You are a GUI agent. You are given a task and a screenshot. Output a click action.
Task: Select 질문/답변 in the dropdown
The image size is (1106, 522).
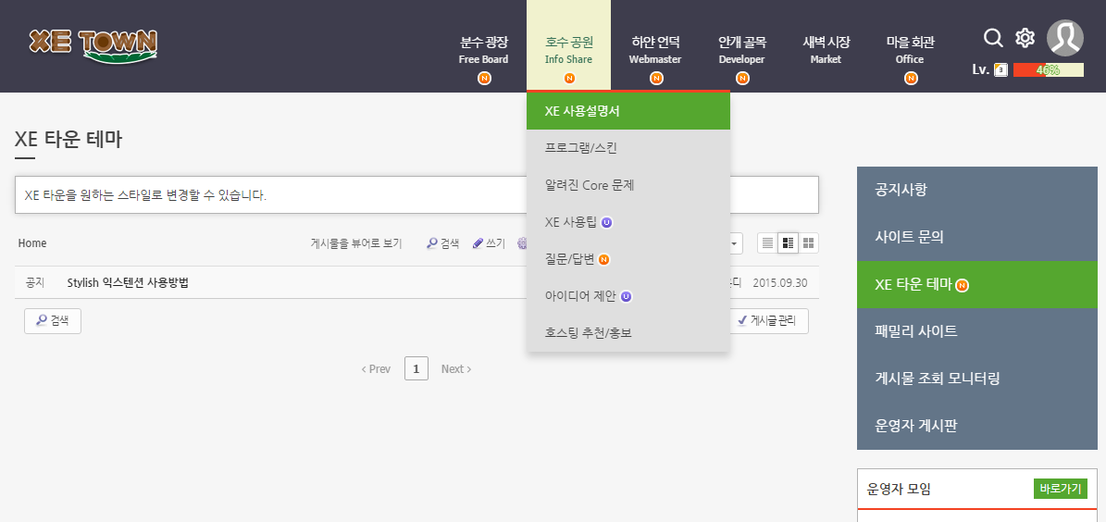point(628,259)
